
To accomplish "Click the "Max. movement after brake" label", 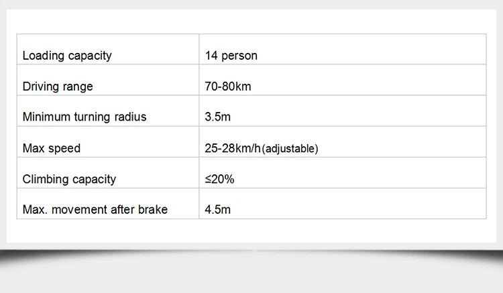I will [x=95, y=210].
